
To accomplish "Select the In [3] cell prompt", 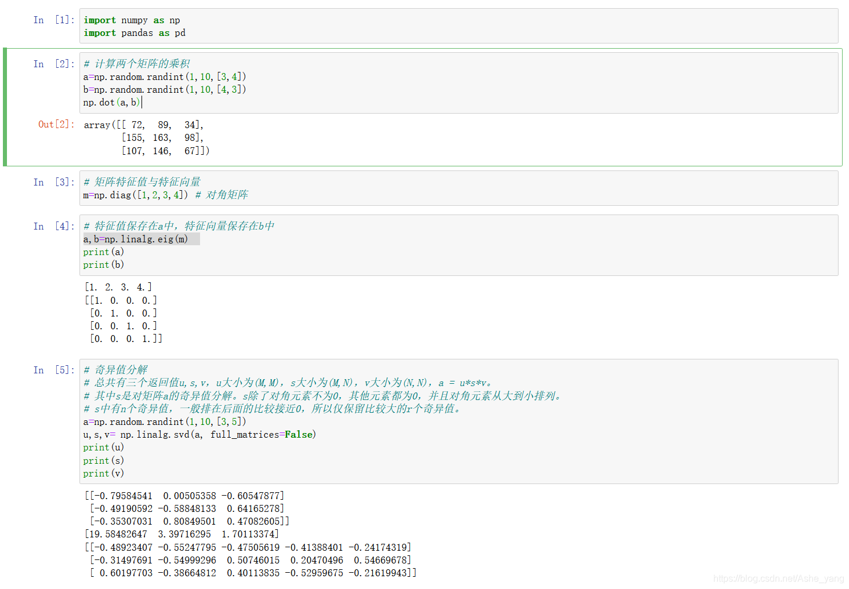I will 54,183.
